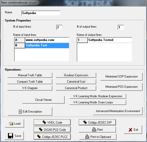Open the Manual Truth Table

pyautogui.click(x=30, y=75)
